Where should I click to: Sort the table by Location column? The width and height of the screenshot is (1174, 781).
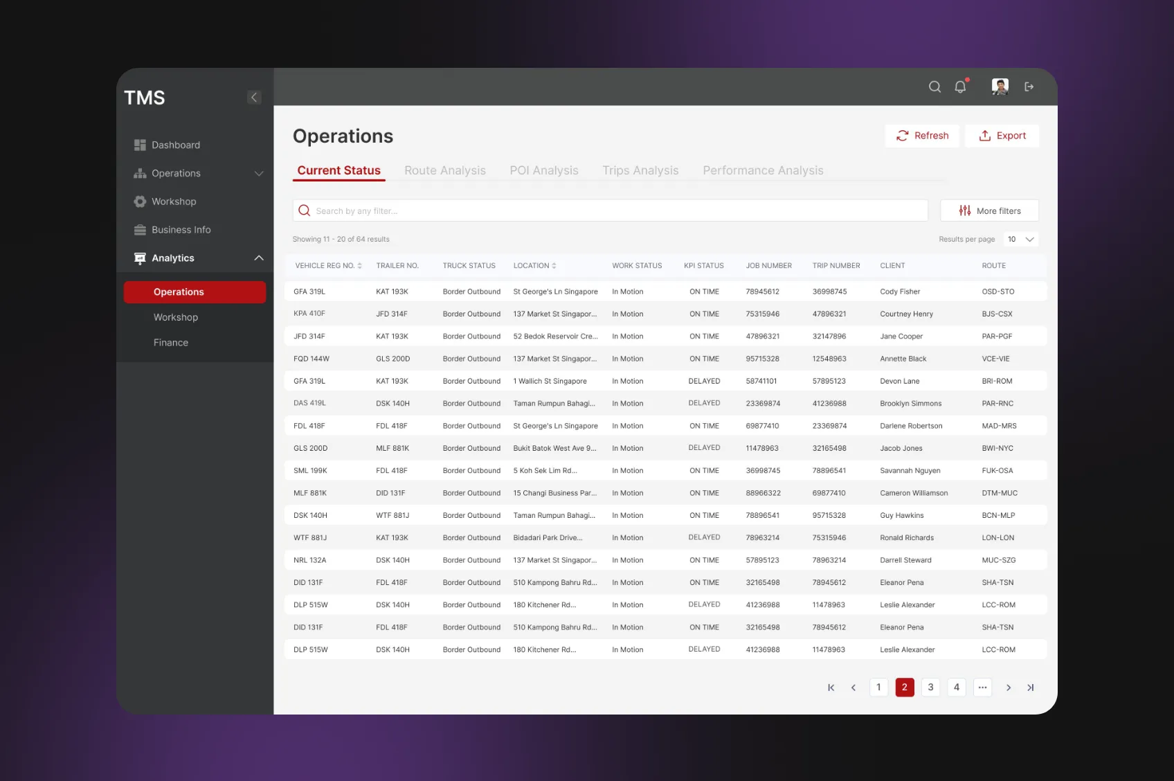tap(554, 266)
